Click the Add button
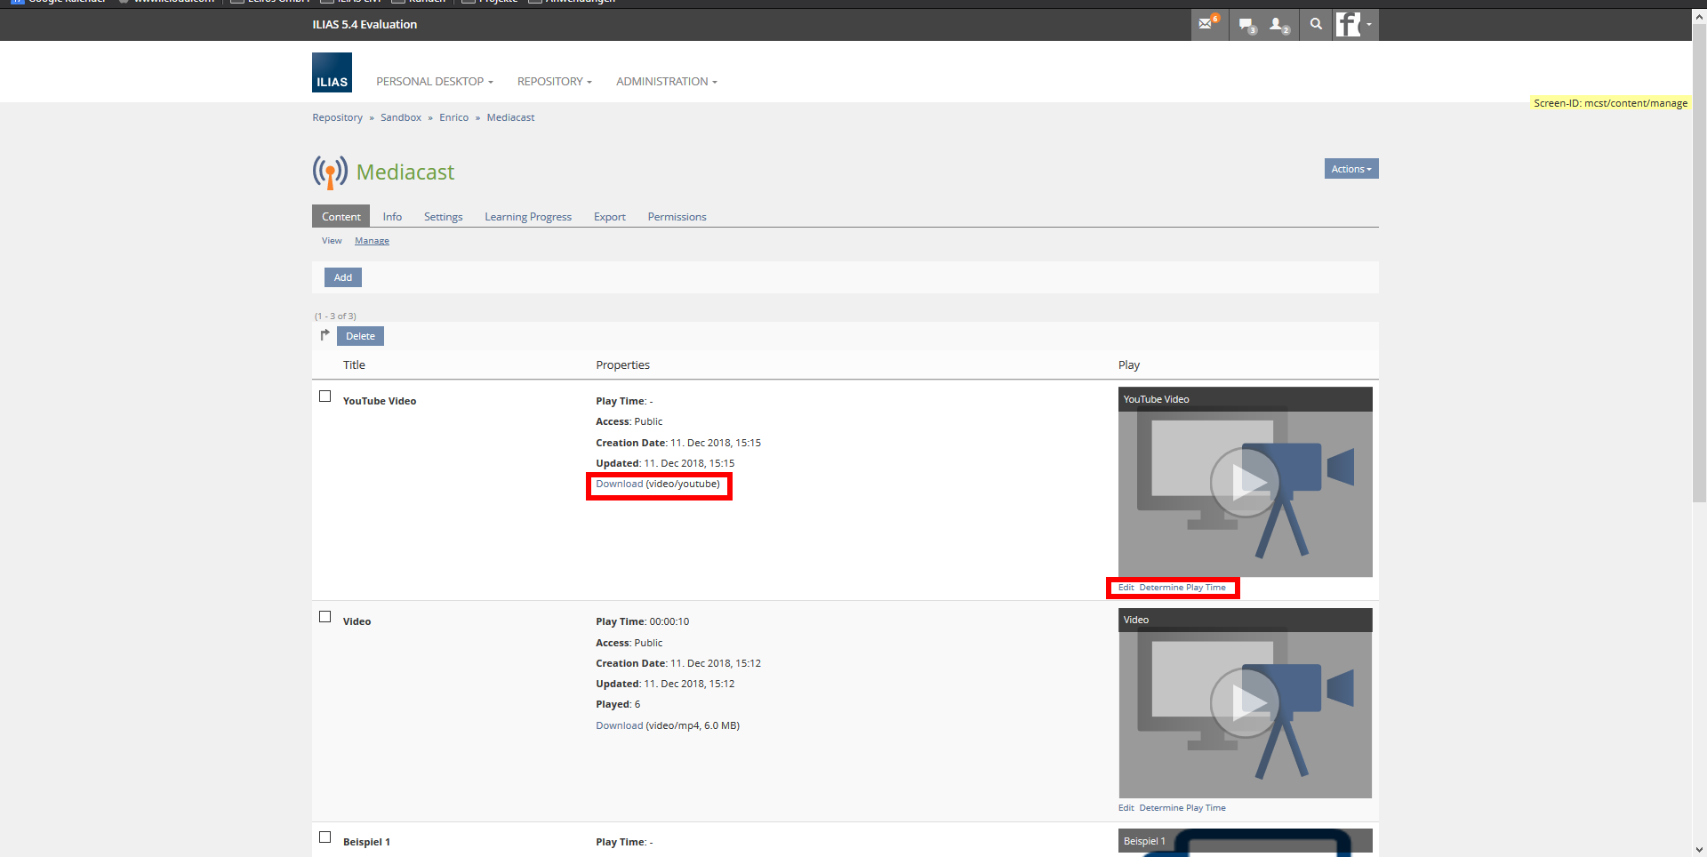 click(x=343, y=277)
